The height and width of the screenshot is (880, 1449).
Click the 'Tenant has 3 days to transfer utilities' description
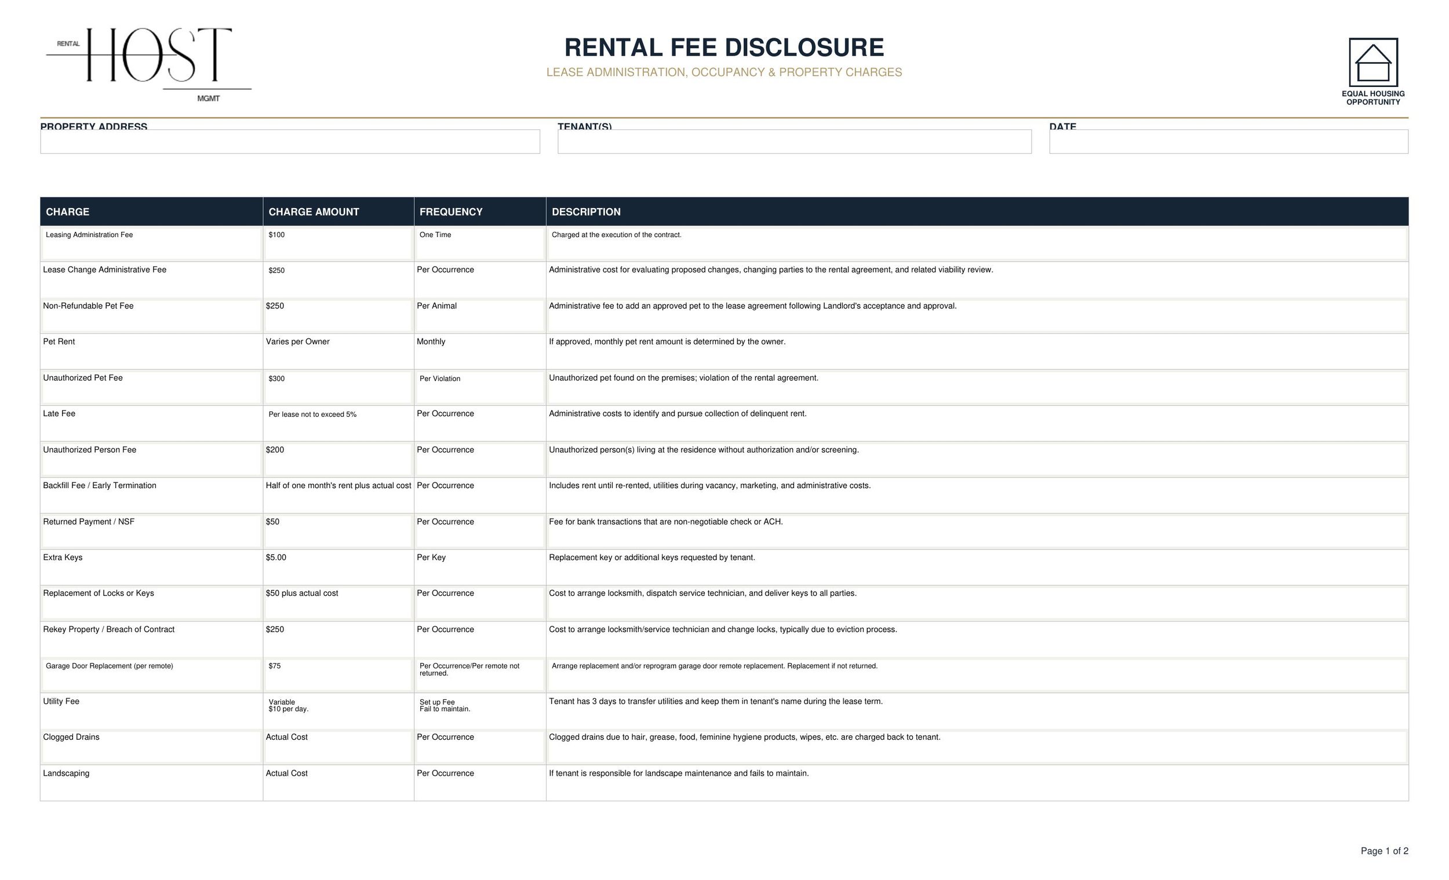tap(977, 711)
